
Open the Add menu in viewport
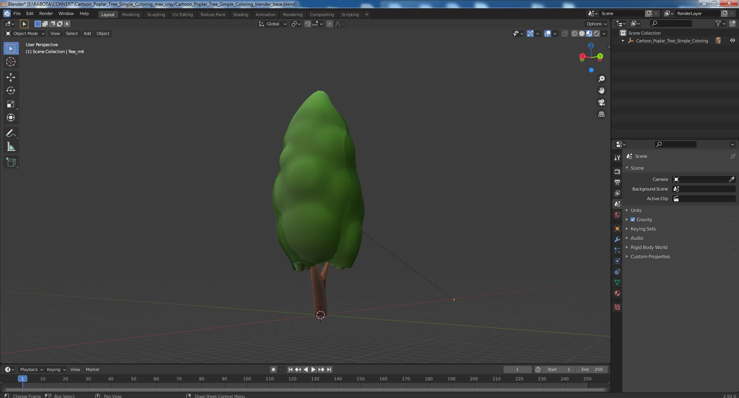point(87,33)
